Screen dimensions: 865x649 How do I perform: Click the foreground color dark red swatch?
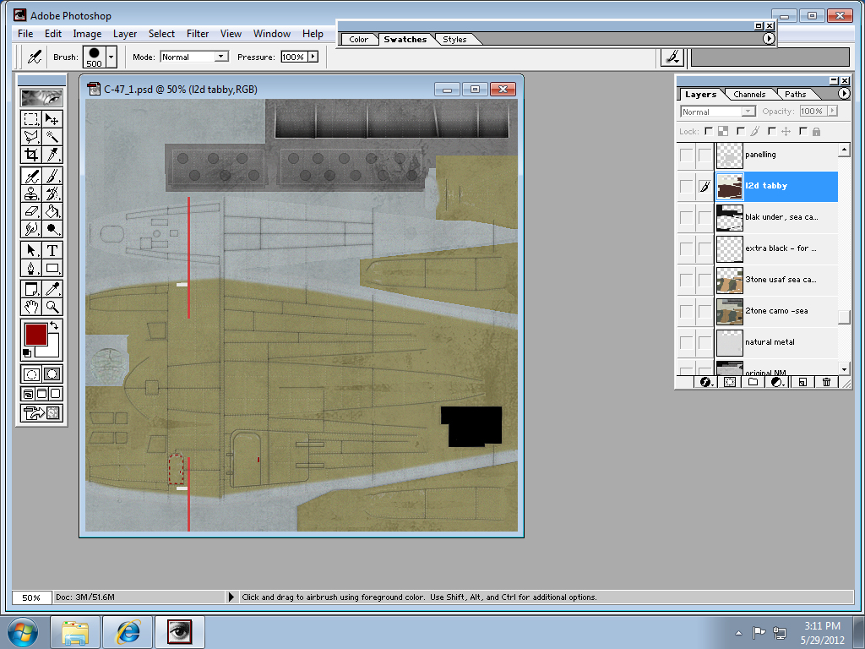click(35, 335)
